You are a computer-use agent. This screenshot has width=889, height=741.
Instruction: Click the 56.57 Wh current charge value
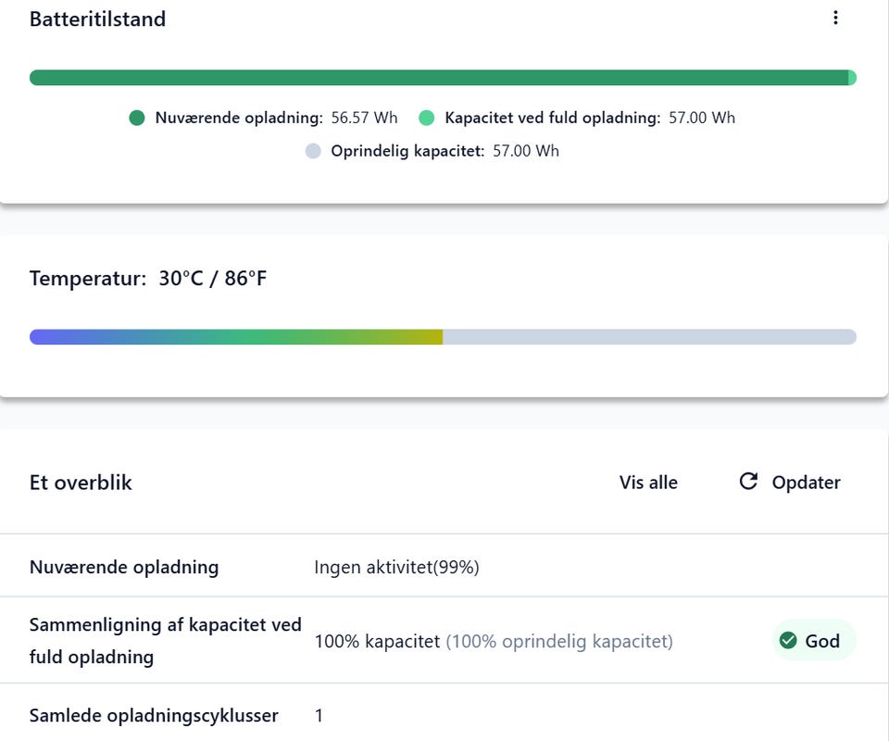364,118
